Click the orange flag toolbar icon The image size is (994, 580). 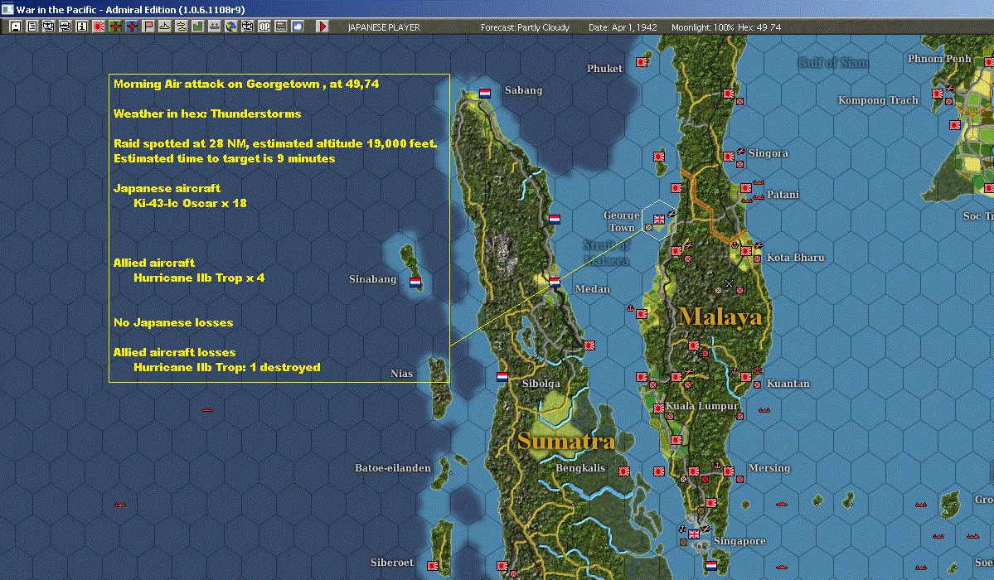(x=148, y=27)
